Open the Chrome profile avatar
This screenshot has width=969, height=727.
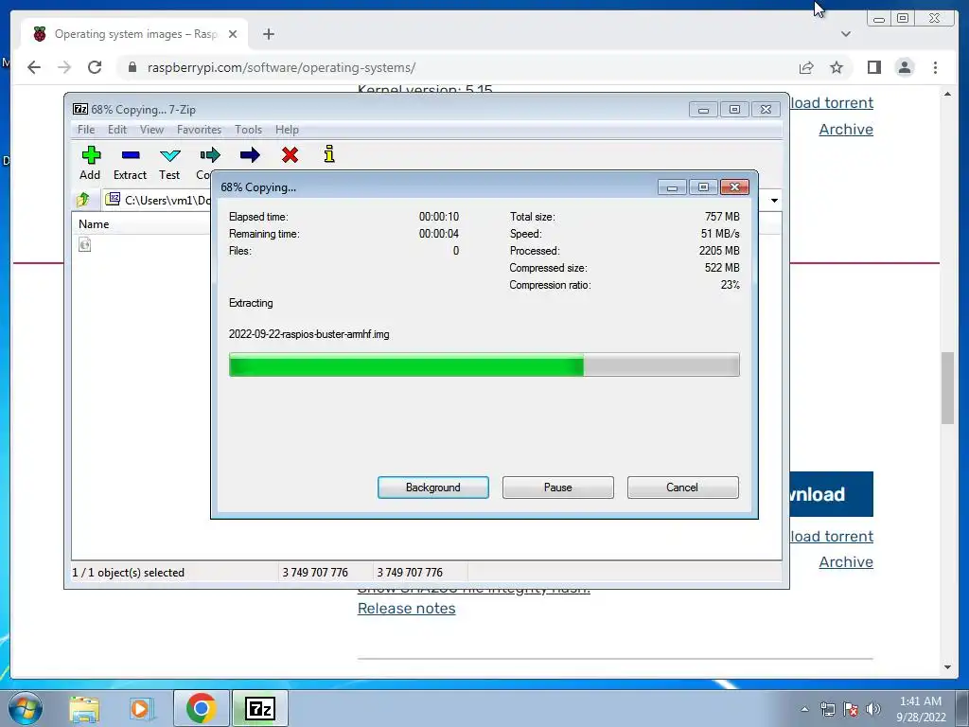(x=905, y=67)
